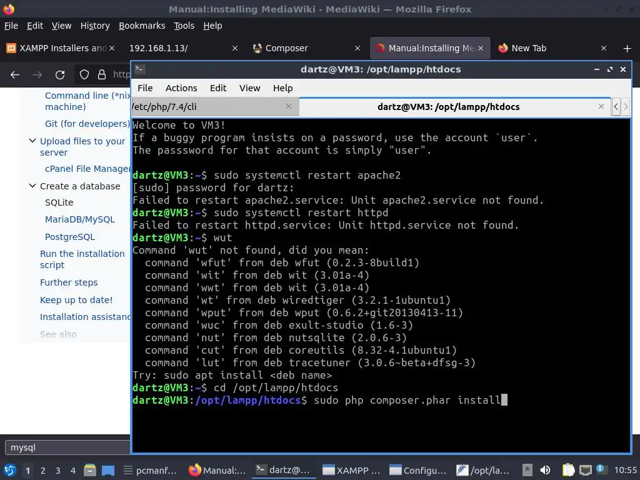Open Further steps link
The image size is (640, 480).
pyautogui.click(x=69, y=282)
